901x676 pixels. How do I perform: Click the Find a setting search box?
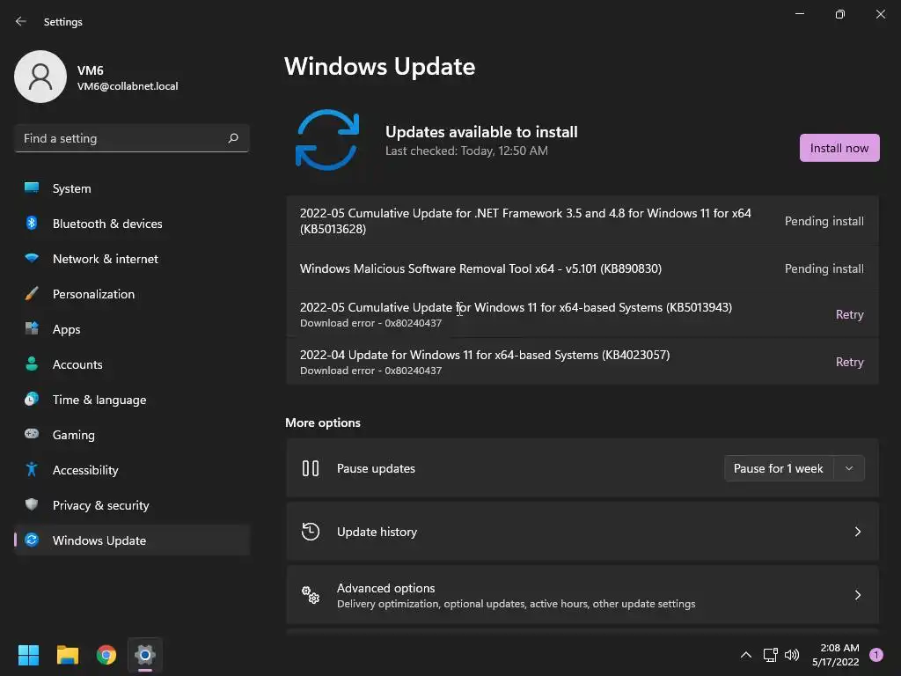pyautogui.click(x=132, y=138)
